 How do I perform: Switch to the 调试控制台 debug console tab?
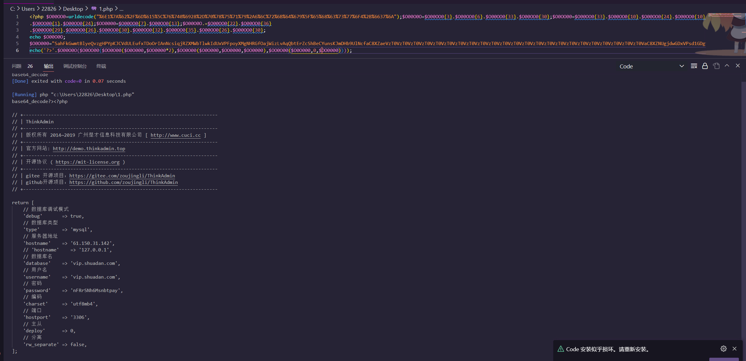pos(75,66)
